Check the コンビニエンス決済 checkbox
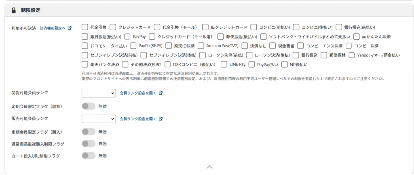This screenshot has width=414, height=175. [x=300, y=46]
